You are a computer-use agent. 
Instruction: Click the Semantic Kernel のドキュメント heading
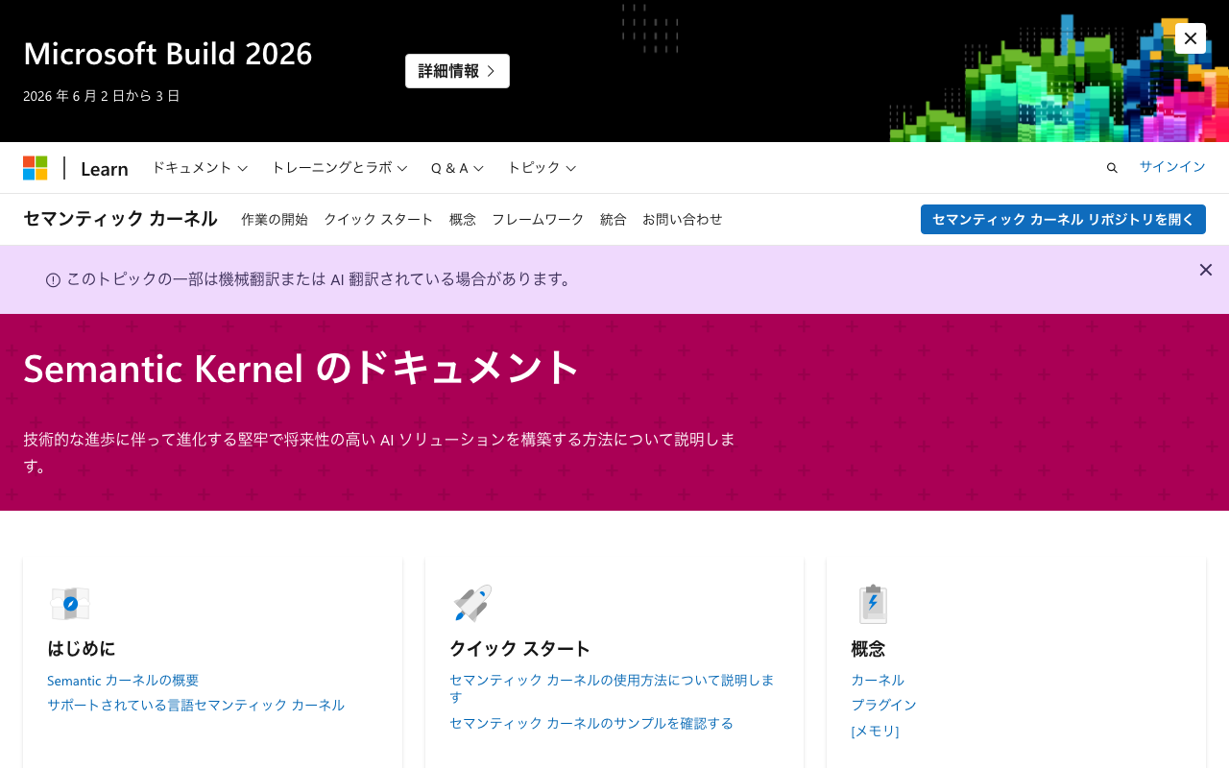pyautogui.click(x=301, y=368)
